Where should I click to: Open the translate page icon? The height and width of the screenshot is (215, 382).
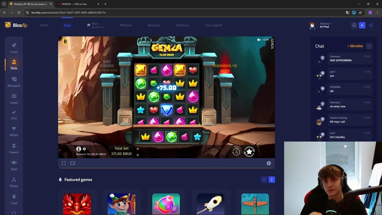point(347,13)
